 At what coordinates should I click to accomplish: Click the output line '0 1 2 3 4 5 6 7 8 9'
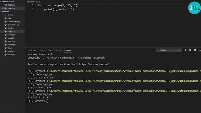(x=41, y=78)
